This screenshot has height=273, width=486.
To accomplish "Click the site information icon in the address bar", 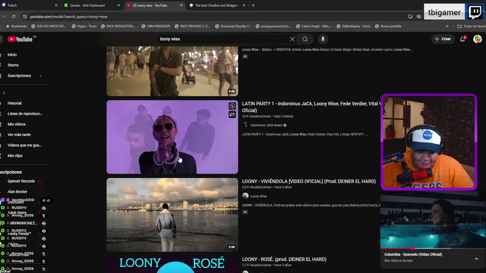I will pos(25,17).
